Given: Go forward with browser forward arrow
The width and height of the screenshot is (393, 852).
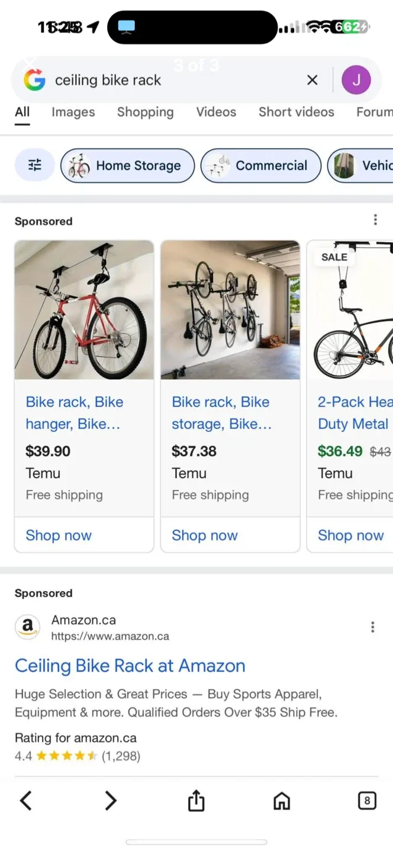Looking at the screenshot, I should click(x=111, y=801).
